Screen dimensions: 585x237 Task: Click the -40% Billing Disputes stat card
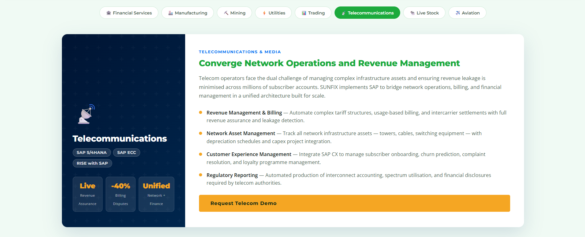coord(120,194)
